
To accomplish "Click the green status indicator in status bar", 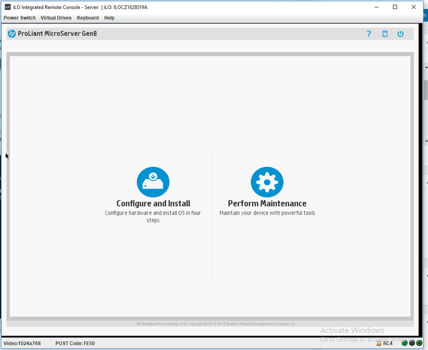I will coord(405,344).
